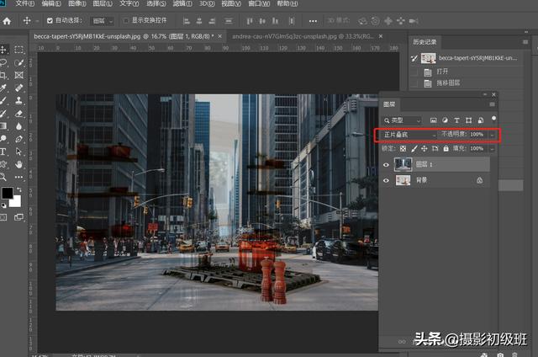Click the foreground black color swatch

[x=7, y=194]
